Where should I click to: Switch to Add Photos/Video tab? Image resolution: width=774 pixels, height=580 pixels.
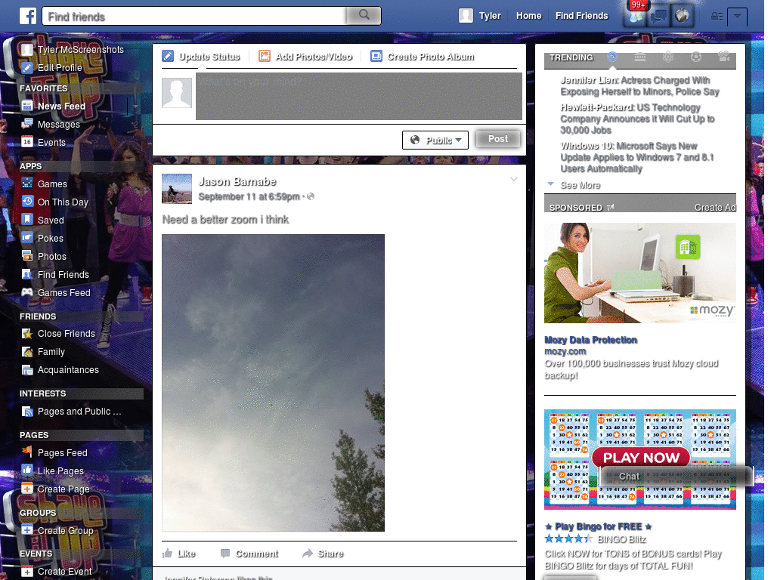click(x=305, y=56)
